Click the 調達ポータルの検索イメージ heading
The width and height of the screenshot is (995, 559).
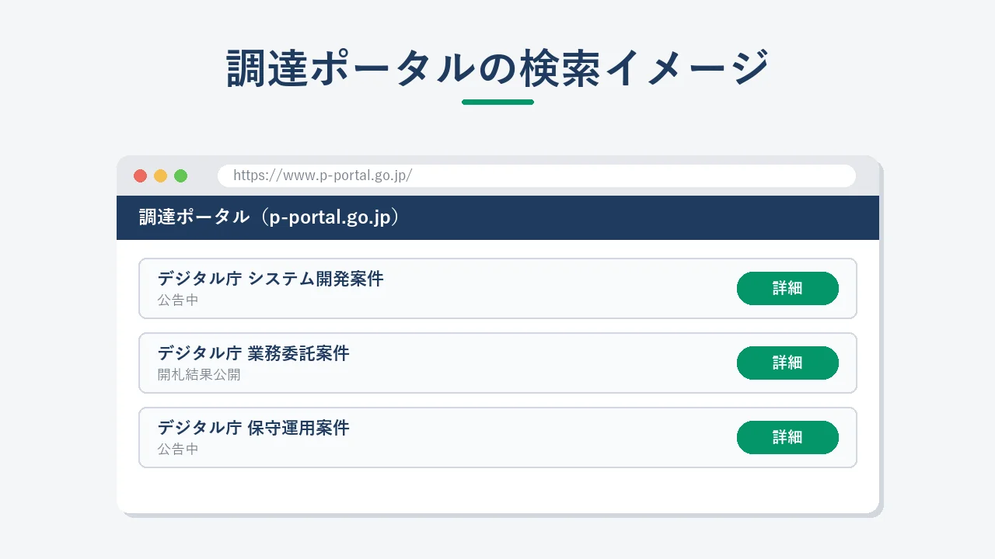(497, 68)
